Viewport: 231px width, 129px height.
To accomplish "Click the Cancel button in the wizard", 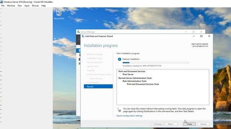I will pyautogui.click(x=203, y=124).
